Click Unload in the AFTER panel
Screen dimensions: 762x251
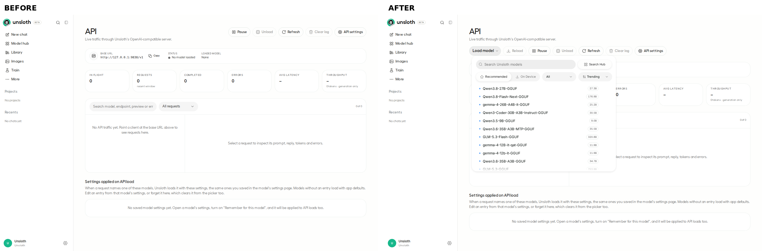(x=564, y=51)
